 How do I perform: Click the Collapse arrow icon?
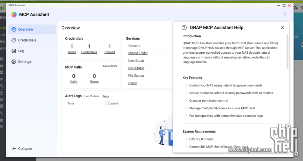[14, 149]
